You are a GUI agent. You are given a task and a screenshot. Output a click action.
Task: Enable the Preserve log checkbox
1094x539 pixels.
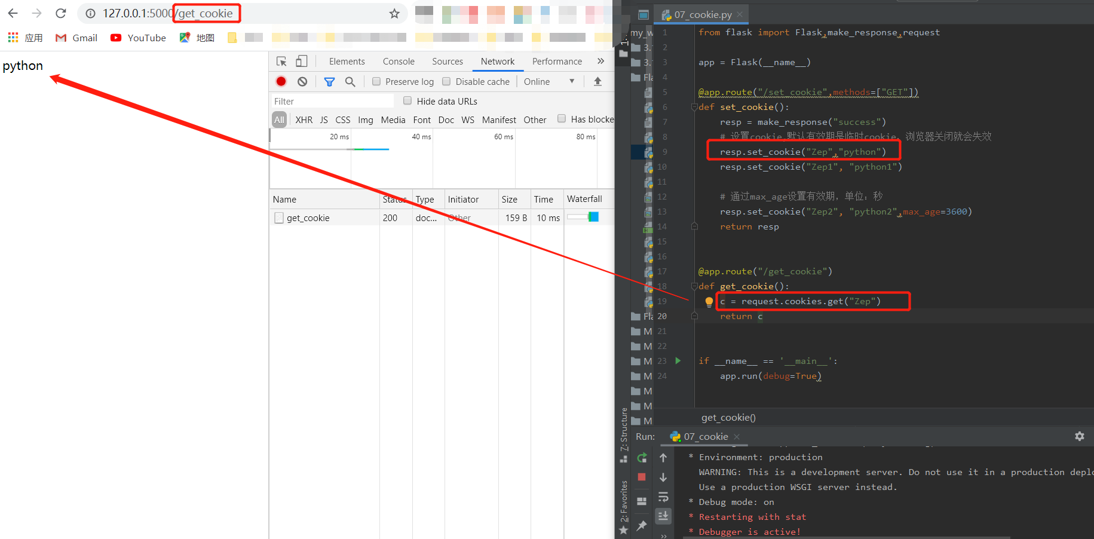(376, 81)
